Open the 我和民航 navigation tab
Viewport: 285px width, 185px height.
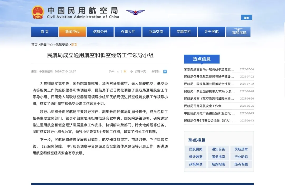(238, 32)
